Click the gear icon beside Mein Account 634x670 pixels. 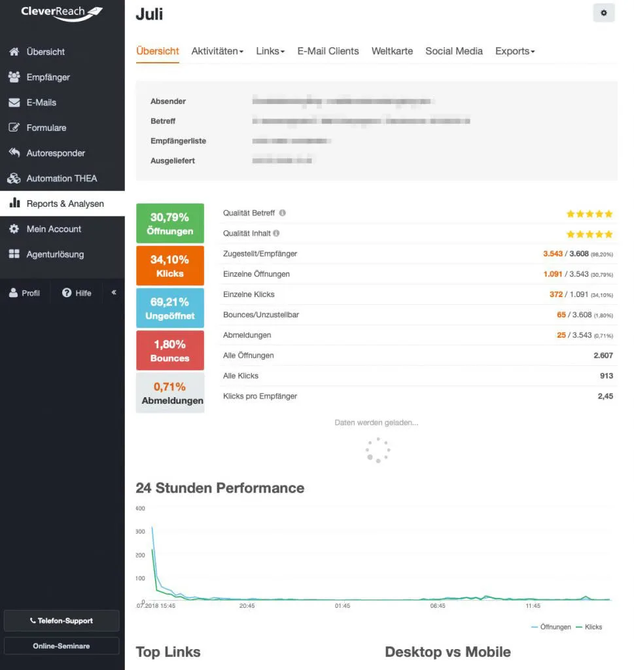point(14,228)
